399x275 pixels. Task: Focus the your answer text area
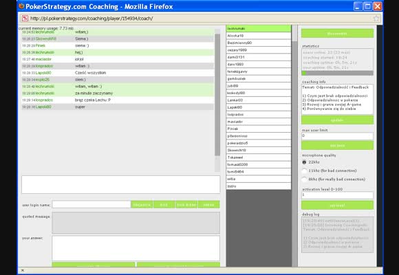click(136, 248)
